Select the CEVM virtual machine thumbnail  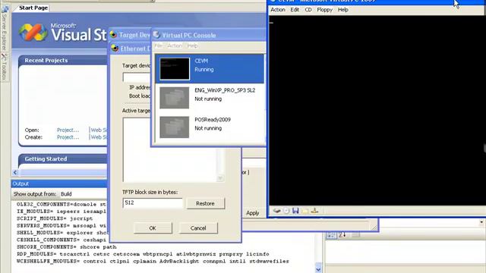175,69
